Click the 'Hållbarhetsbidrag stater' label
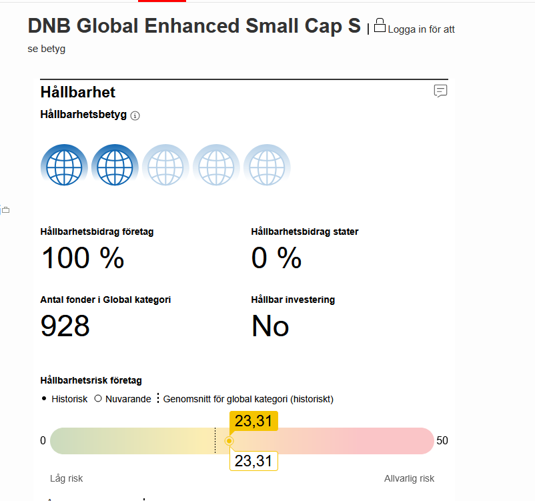535x501 pixels. (x=305, y=231)
